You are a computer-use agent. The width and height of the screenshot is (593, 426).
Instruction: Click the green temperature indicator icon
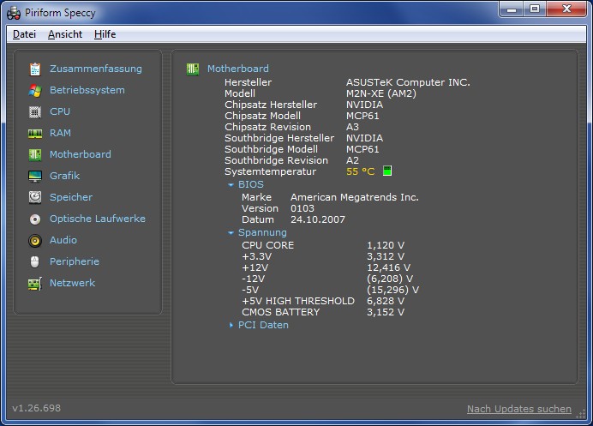pos(386,171)
